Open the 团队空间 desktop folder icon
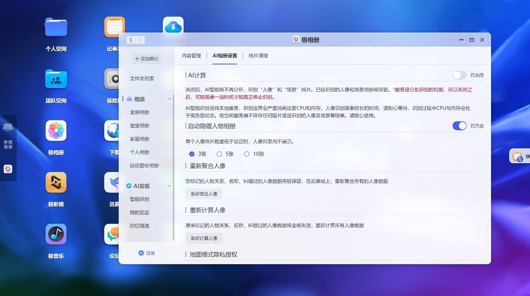Viewport: 530px width, 296px height. [56, 78]
